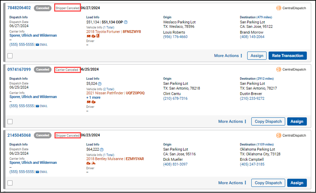Click the truck icon under Toyota Fortuner
The image size is (316, 193).
(88, 36)
